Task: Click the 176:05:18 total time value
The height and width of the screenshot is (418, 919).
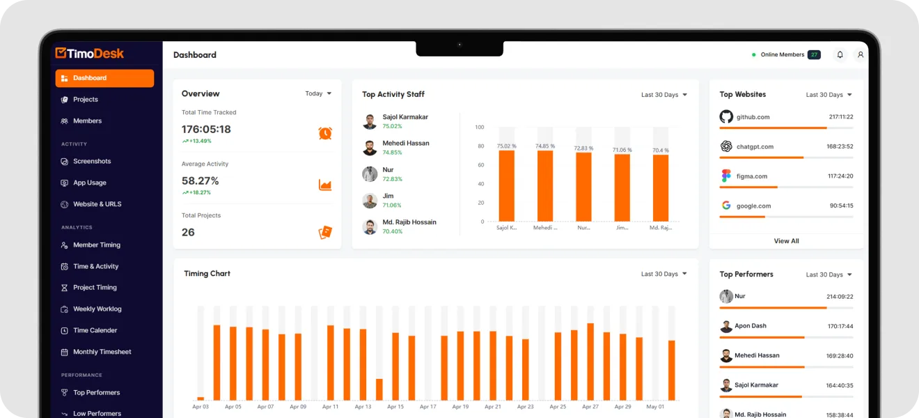Action: tap(206, 130)
